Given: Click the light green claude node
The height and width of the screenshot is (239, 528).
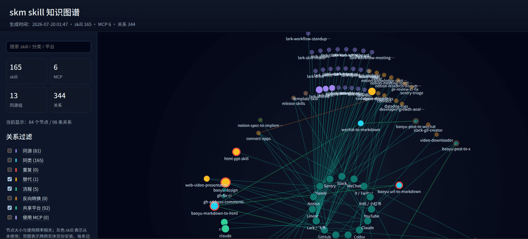Looking at the screenshot, I should click(x=225, y=229).
